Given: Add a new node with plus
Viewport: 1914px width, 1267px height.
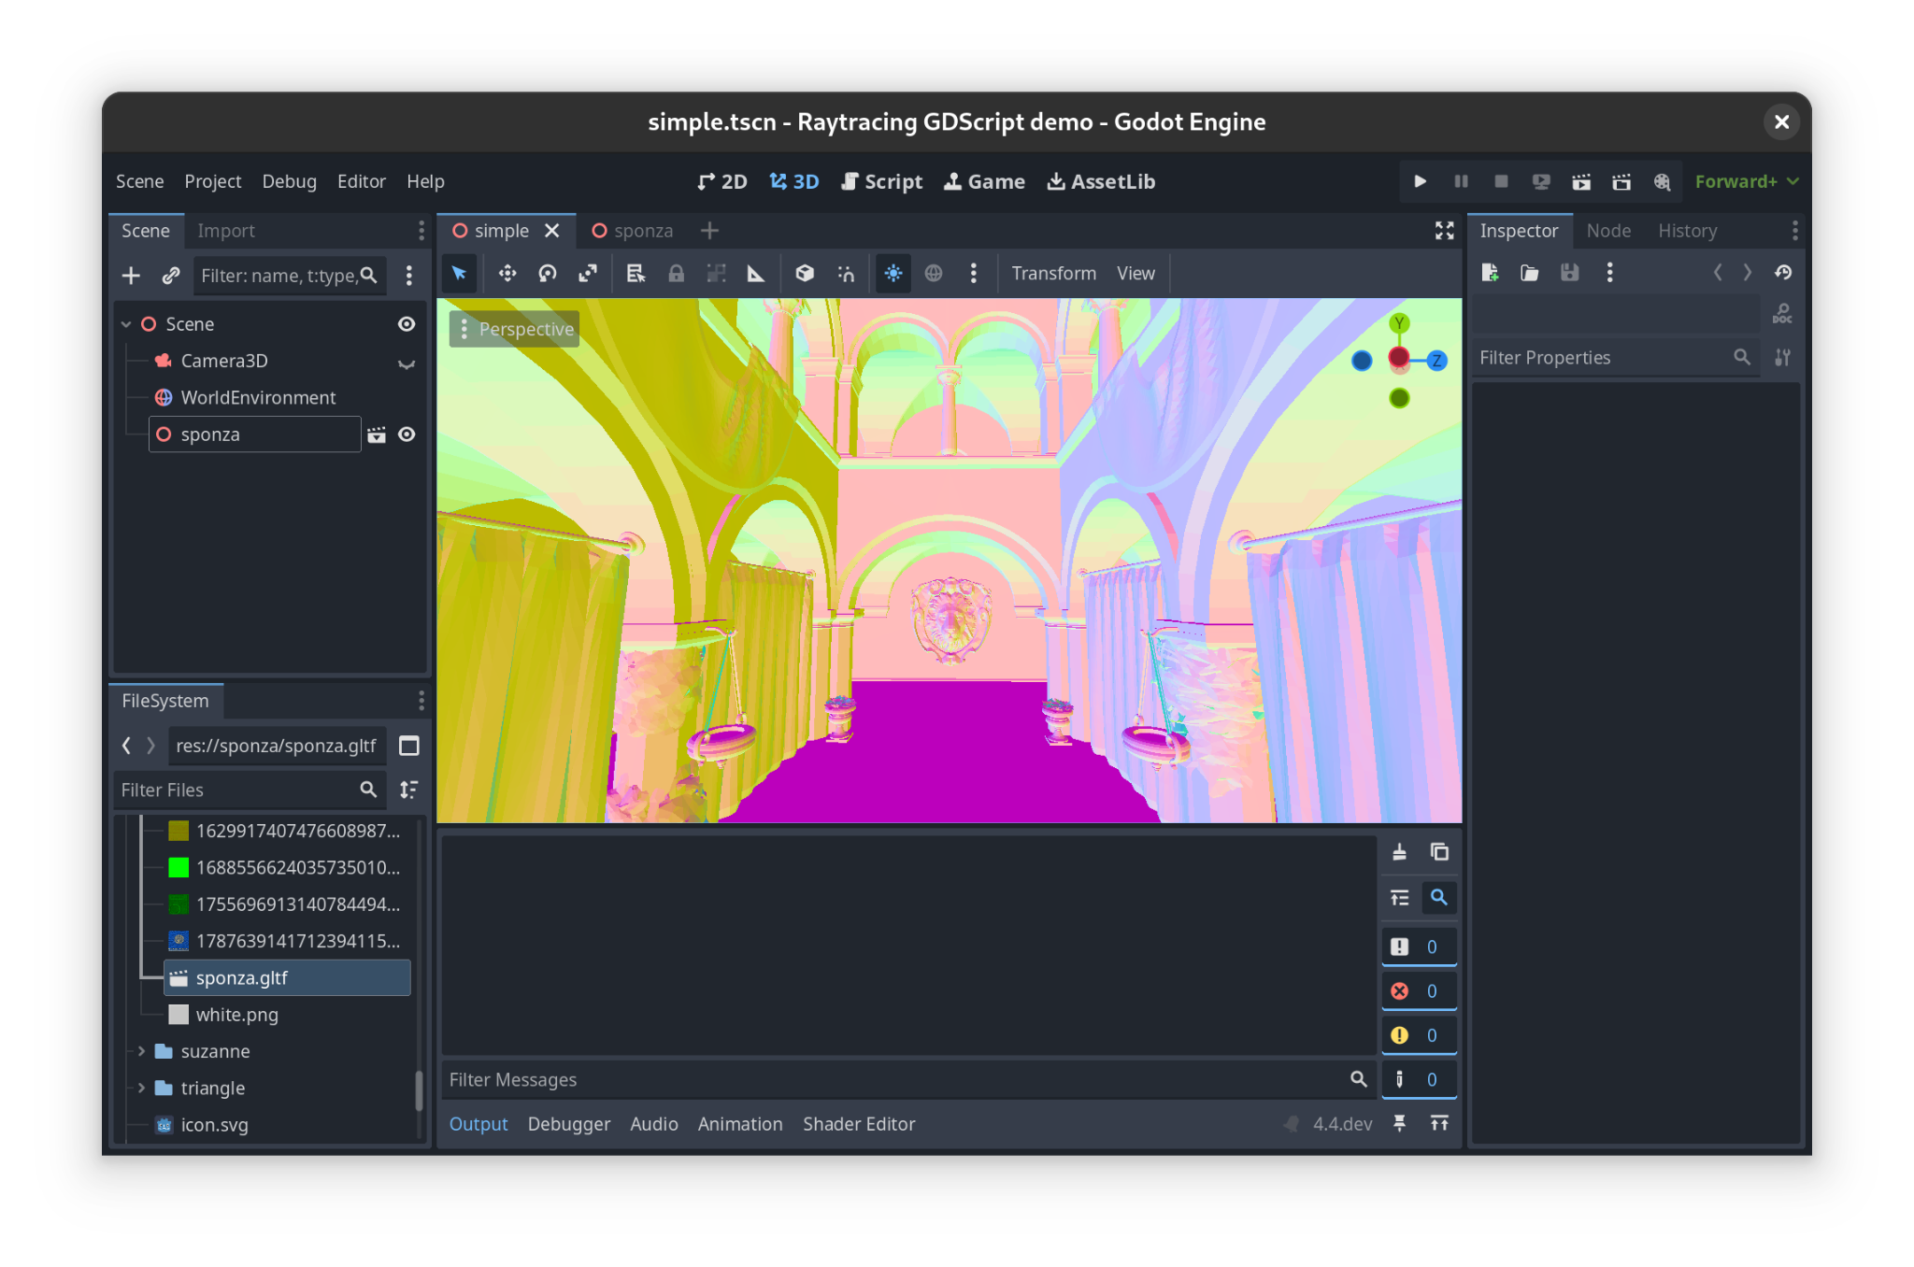Looking at the screenshot, I should coord(131,276).
